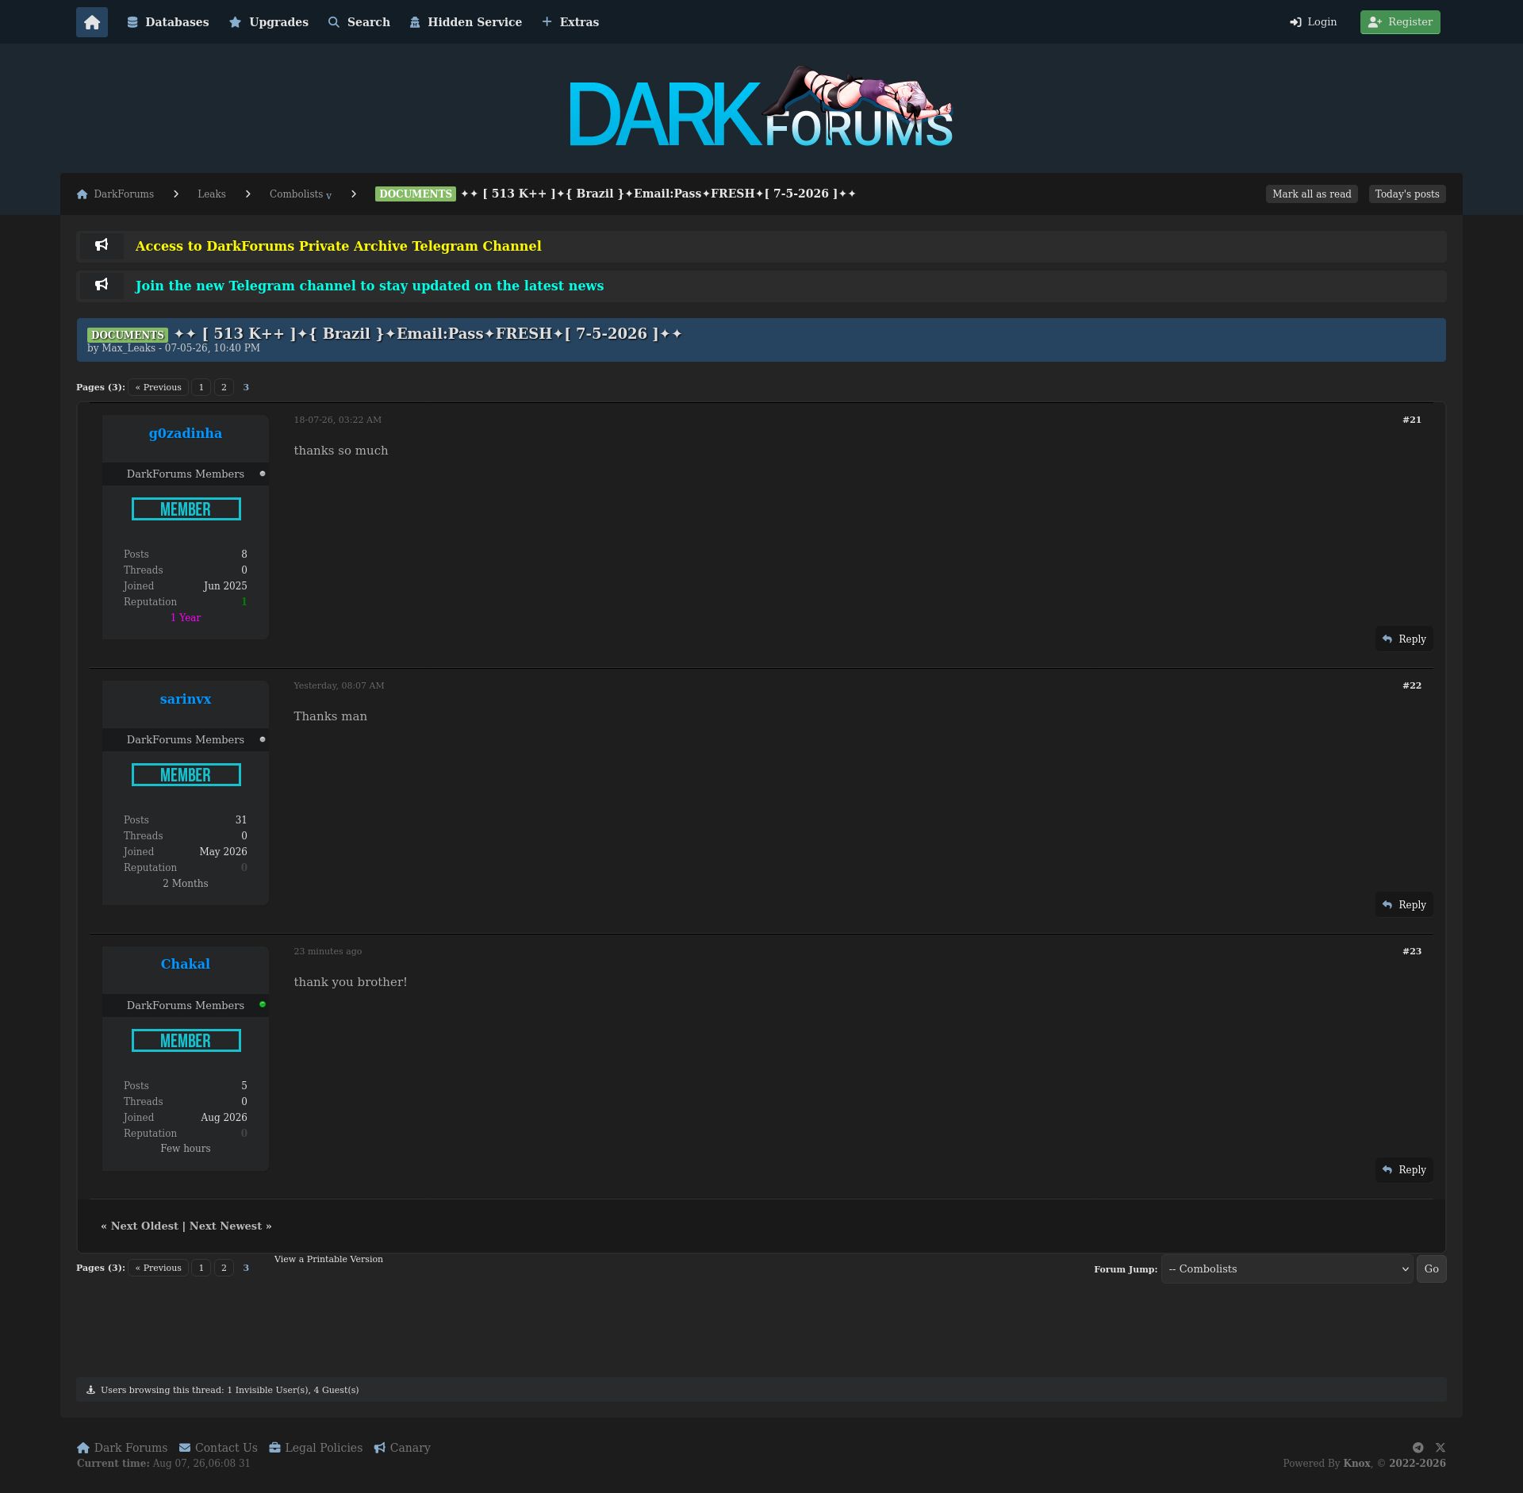Click the megaphone icon beside Join Telegram announcement
The height and width of the screenshot is (1493, 1523).
tap(102, 285)
